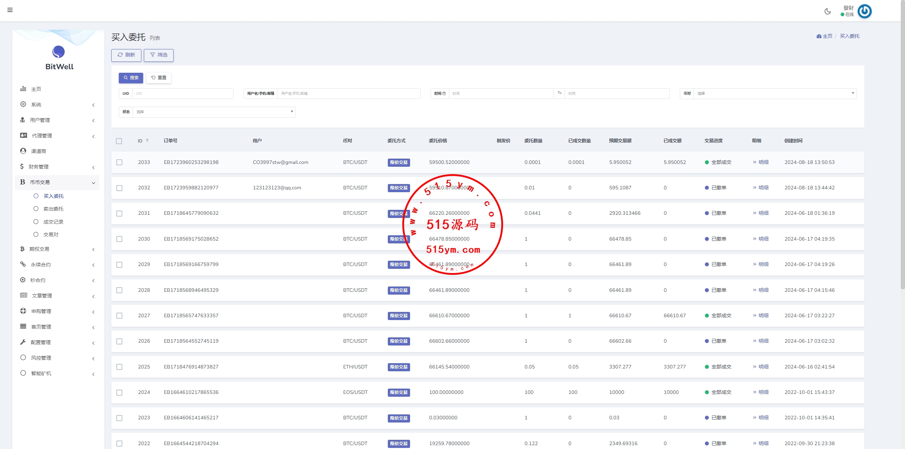Open 成交记录 submenu item

click(53, 222)
